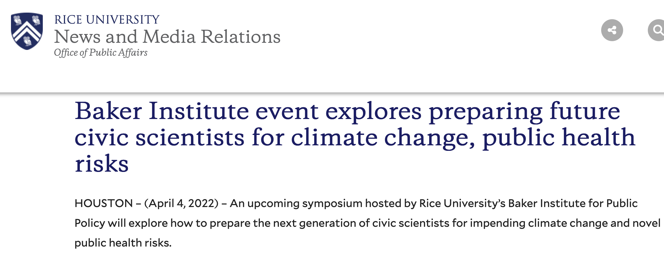This screenshot has height=266, width=664.
Task: Click the Office of Public Affairs subtitle
Action: click(x=100, y=52)
